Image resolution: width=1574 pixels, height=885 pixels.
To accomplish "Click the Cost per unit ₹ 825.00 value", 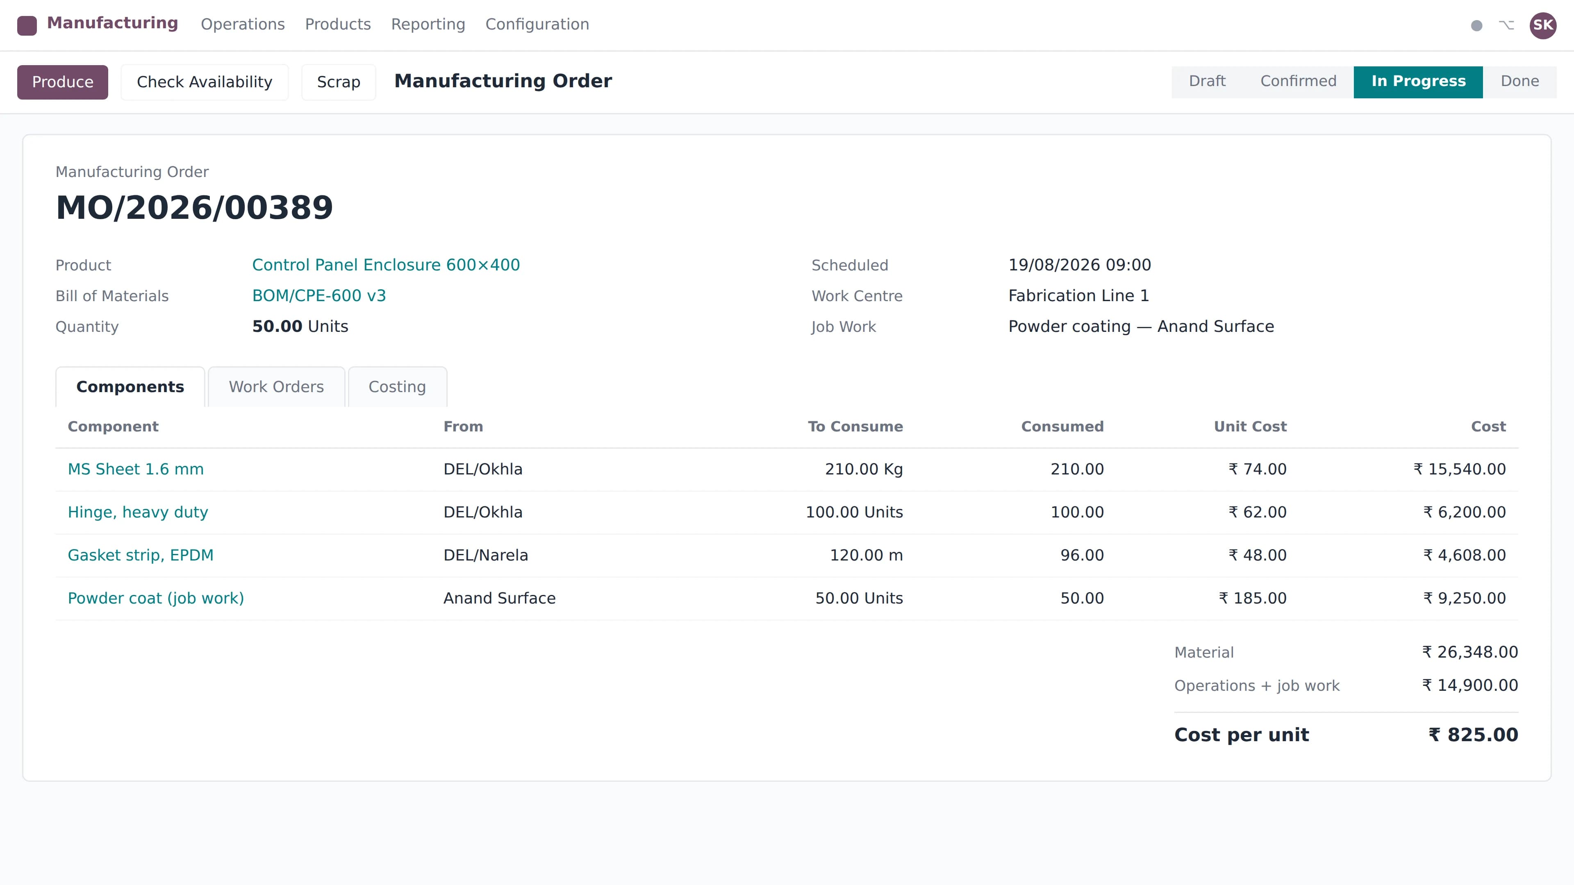I will point(1473,735).
